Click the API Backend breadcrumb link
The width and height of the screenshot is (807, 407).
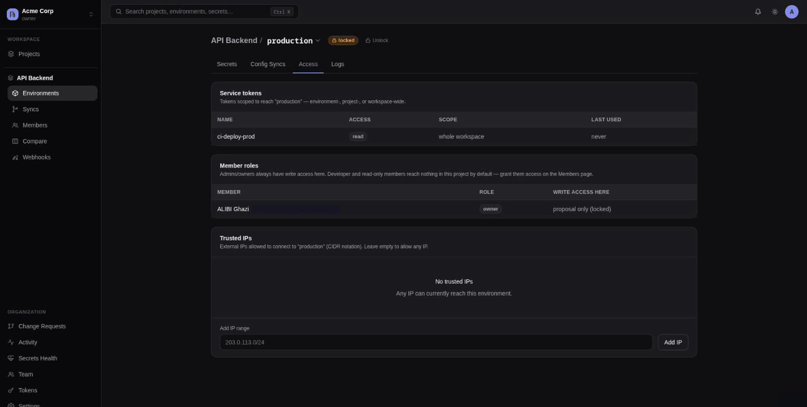[234, 40]
